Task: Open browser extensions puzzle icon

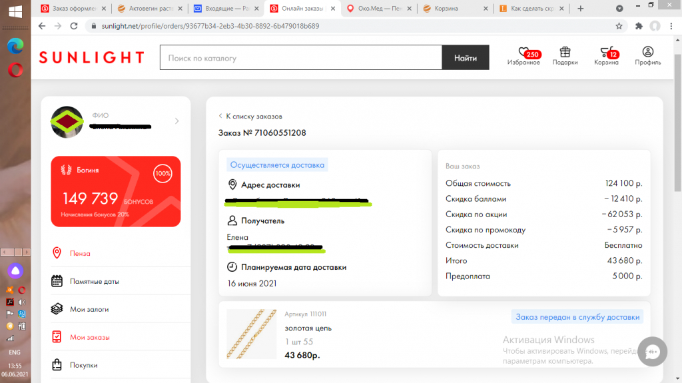Action: [639, 26]
